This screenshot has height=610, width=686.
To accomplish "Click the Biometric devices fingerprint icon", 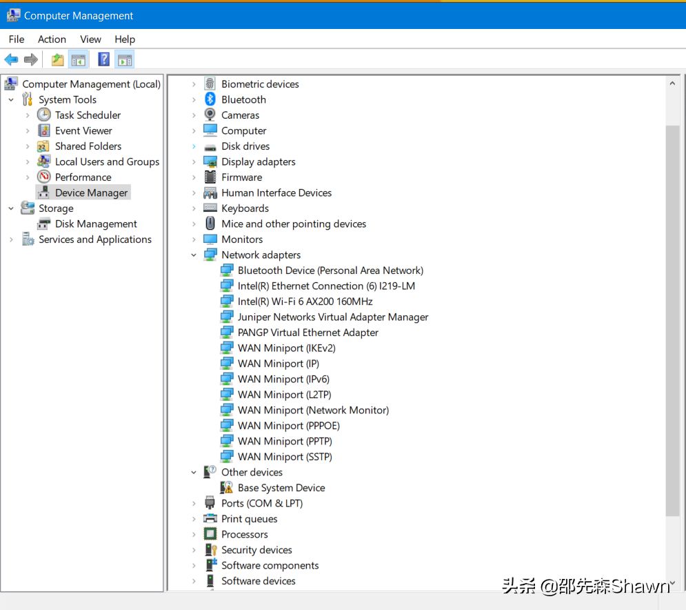I will [210, 83].
